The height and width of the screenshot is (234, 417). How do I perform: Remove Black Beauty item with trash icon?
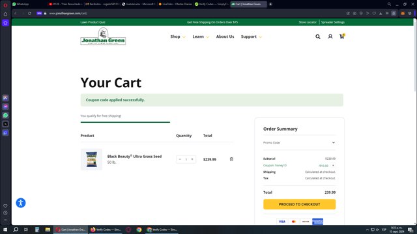pos(231,159)
